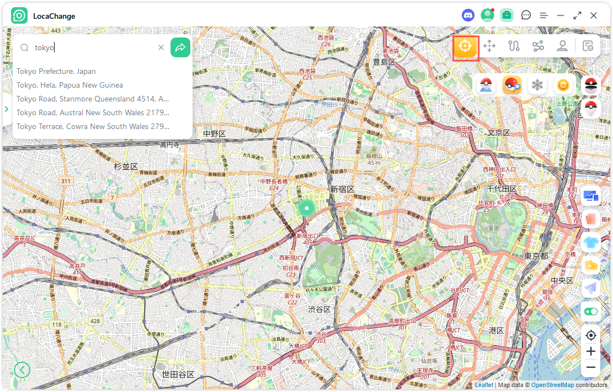The image size is (613, 392).
Task: Clear the search field with X
Action: 161,47
